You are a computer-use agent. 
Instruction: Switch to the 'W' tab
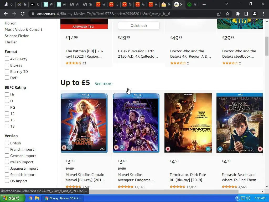click(x=48, y=4)
